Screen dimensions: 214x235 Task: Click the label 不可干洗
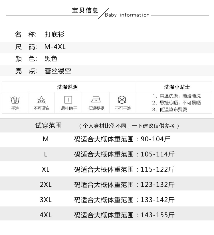123,108
